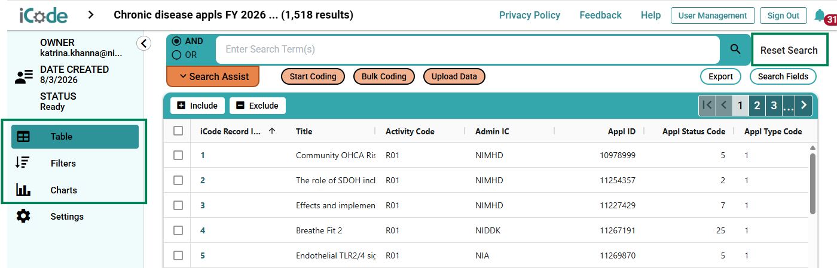The height and width of the screenshot is (268, 837).
Task: Click the Bulk Coding button
Action: pos(384,76)
